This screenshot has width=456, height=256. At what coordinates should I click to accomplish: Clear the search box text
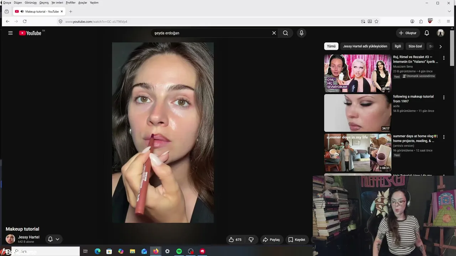pyautogui.click(x=274, y=33)
